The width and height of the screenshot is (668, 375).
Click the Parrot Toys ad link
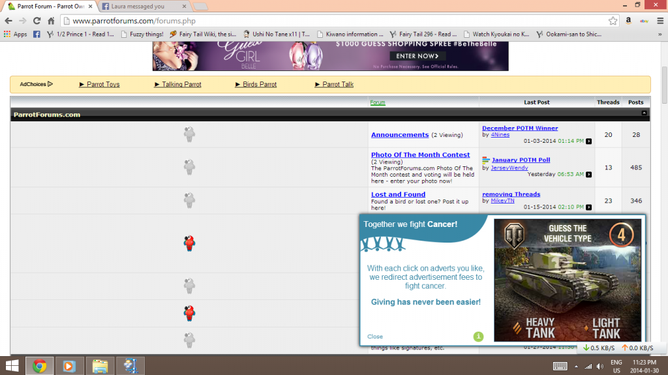point(99,84)
